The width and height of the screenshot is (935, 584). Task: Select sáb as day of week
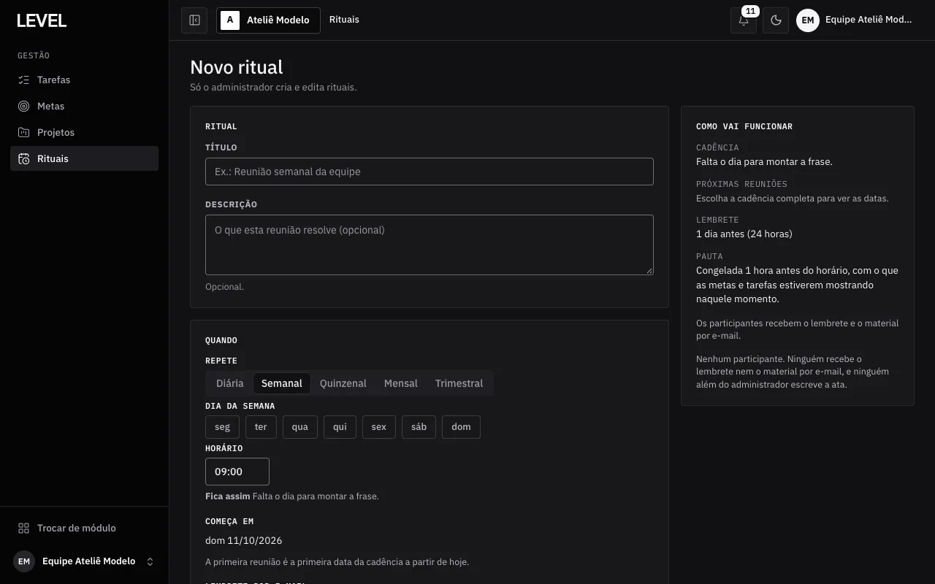coord(419,427)
